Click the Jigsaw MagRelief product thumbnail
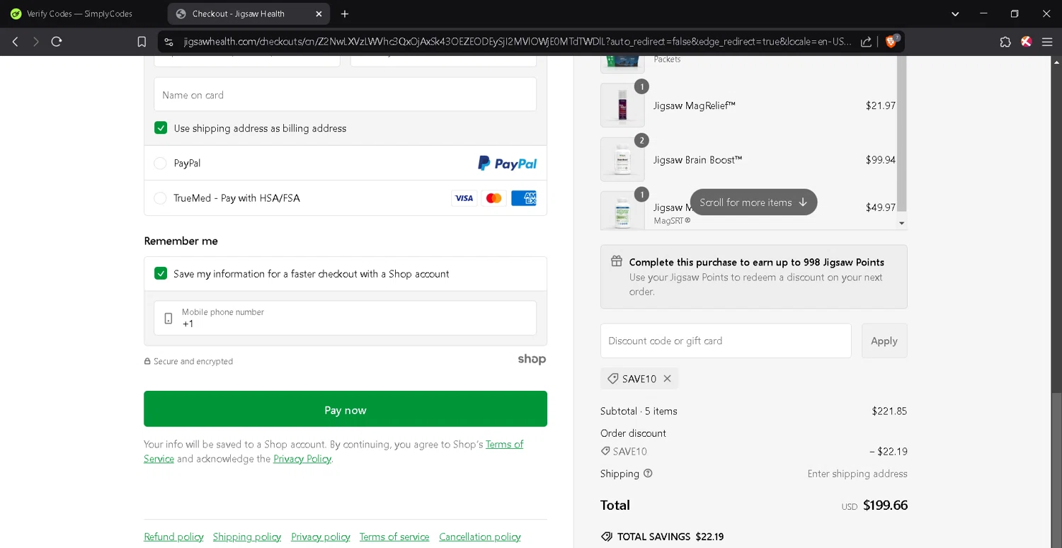This screenshot has width=1062, height=548. [x=622, y=105]
